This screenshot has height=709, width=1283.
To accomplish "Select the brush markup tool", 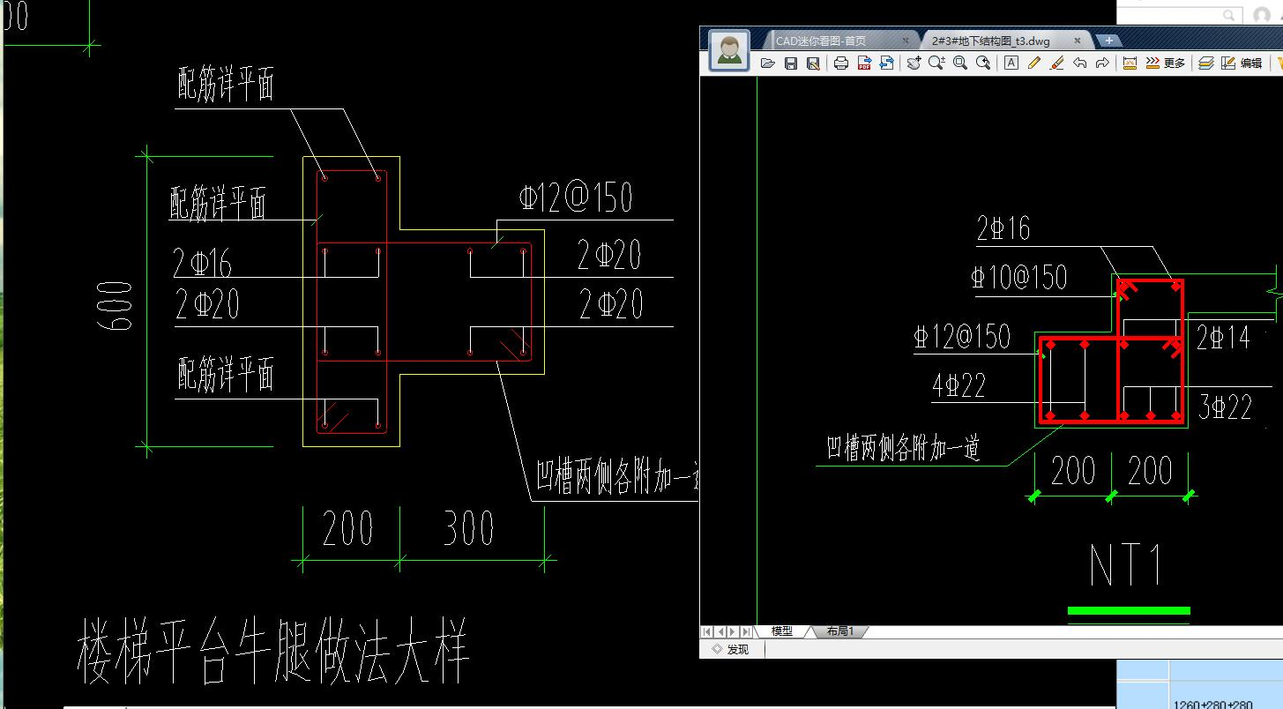I will (1057, 63).
